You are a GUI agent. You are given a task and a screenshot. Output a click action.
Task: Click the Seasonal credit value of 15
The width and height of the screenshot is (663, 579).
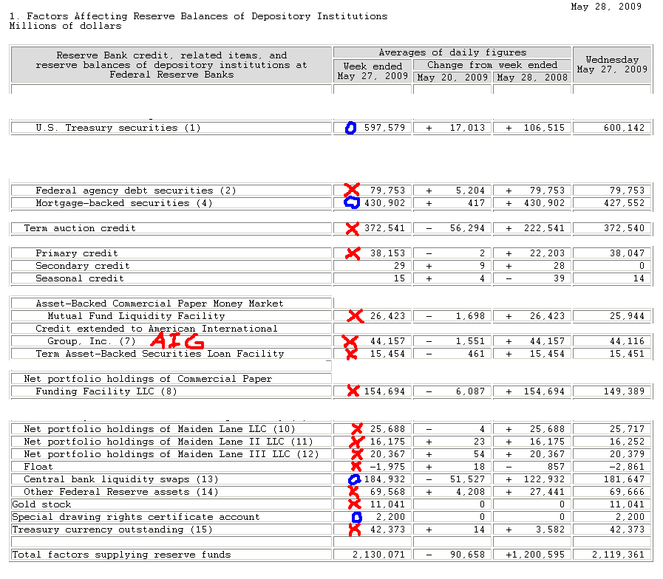point(399,278)
